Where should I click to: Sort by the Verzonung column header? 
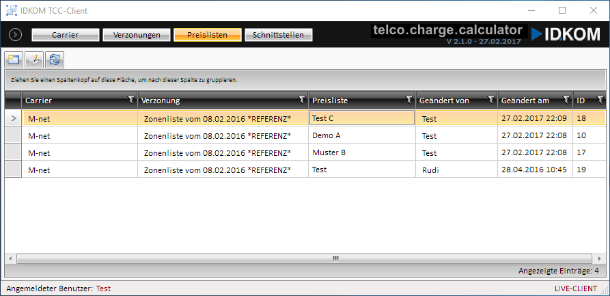click(x=223, y=100)
